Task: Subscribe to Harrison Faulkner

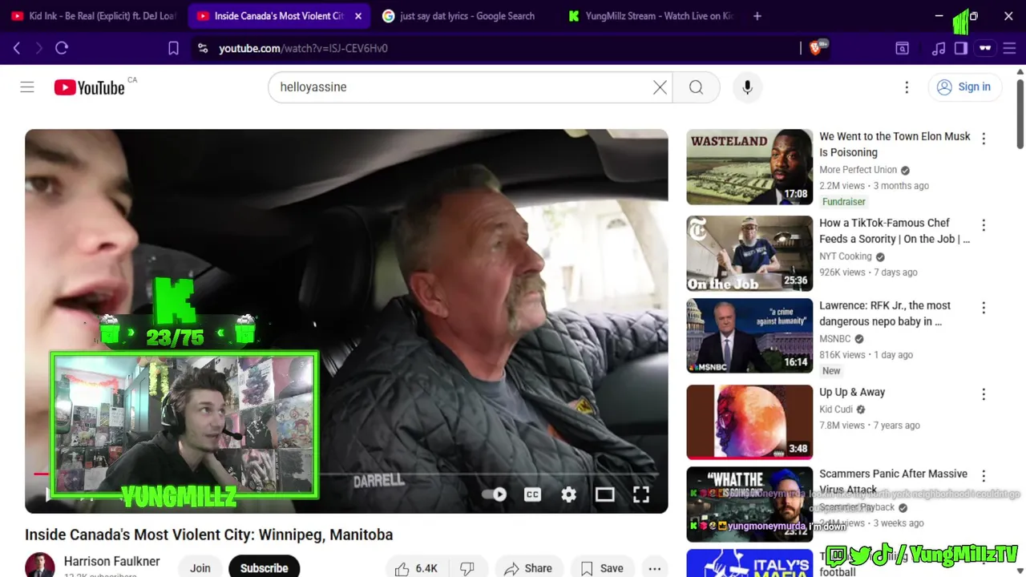Action: (264, 568)
